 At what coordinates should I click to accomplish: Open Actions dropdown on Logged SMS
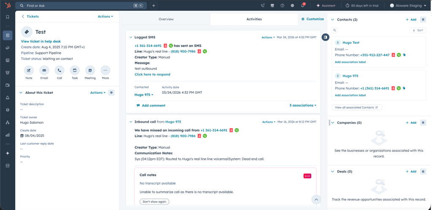268,37
